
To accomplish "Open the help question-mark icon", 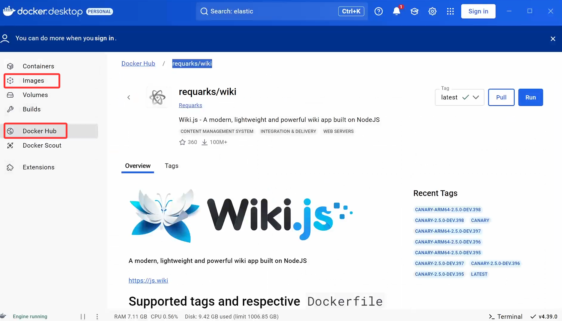I will [378, 11].
